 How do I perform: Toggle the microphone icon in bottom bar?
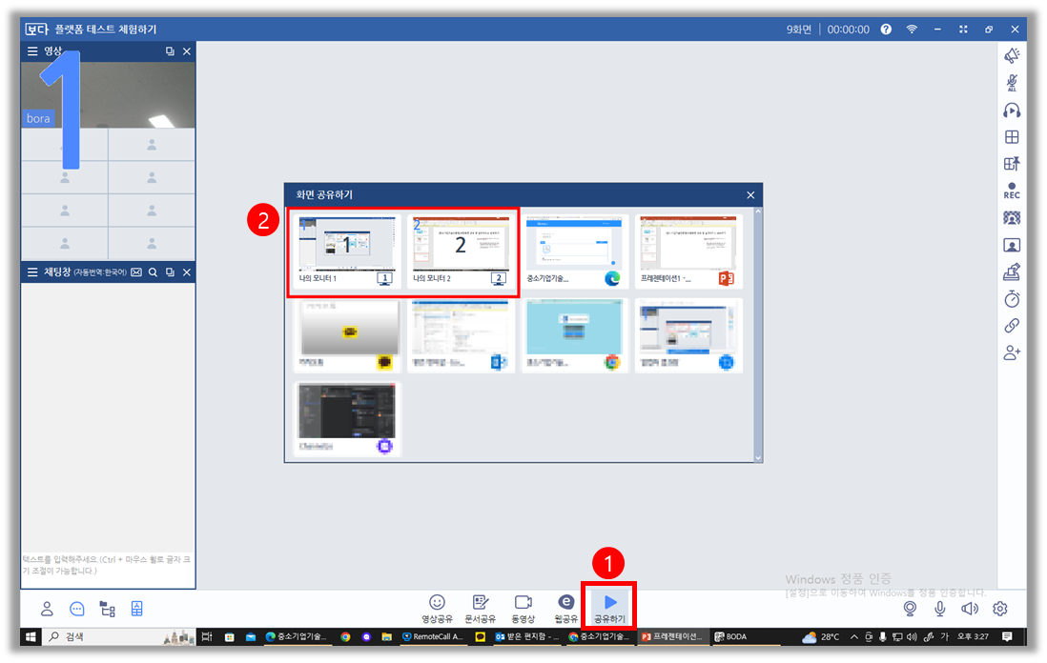click(x=939, y=609)
